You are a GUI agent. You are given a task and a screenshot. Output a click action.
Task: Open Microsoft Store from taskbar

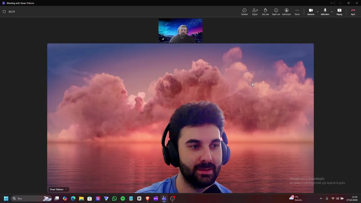pos(90,198)
